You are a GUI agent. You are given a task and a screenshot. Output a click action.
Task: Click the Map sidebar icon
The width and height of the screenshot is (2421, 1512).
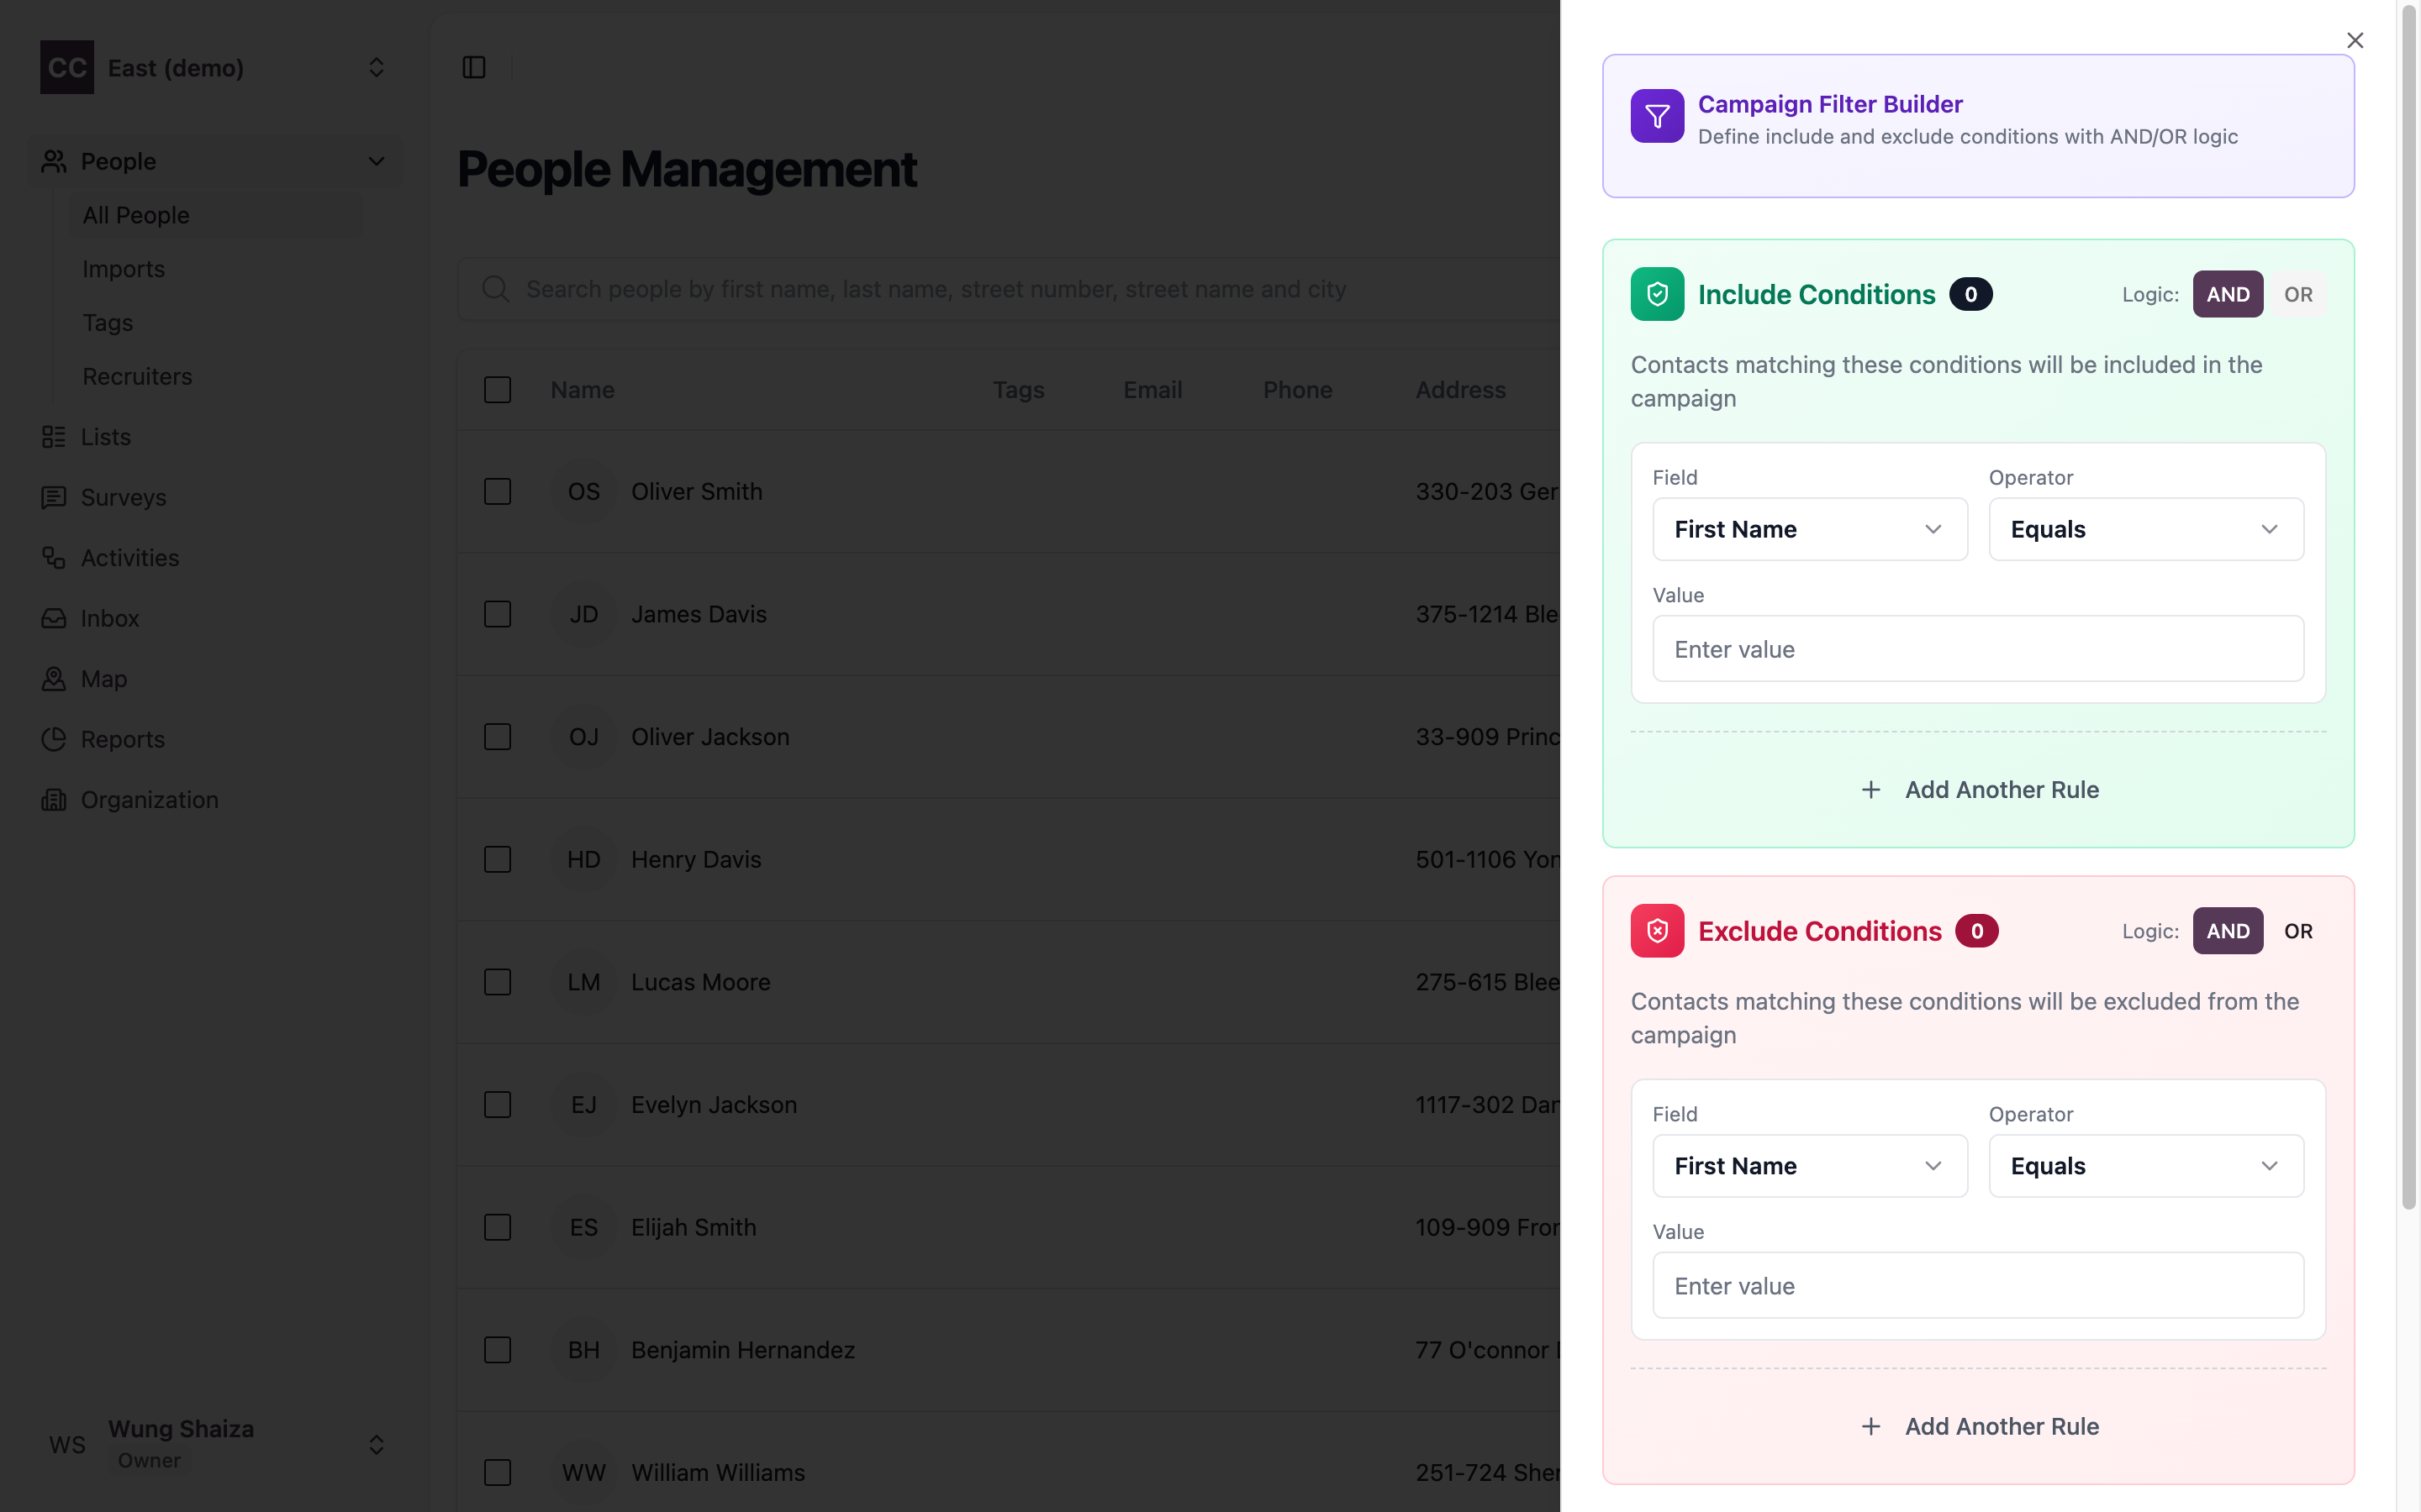(54, 679)
